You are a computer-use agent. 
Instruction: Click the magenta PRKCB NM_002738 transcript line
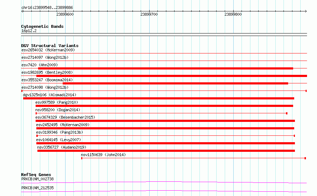coord(164,182)
